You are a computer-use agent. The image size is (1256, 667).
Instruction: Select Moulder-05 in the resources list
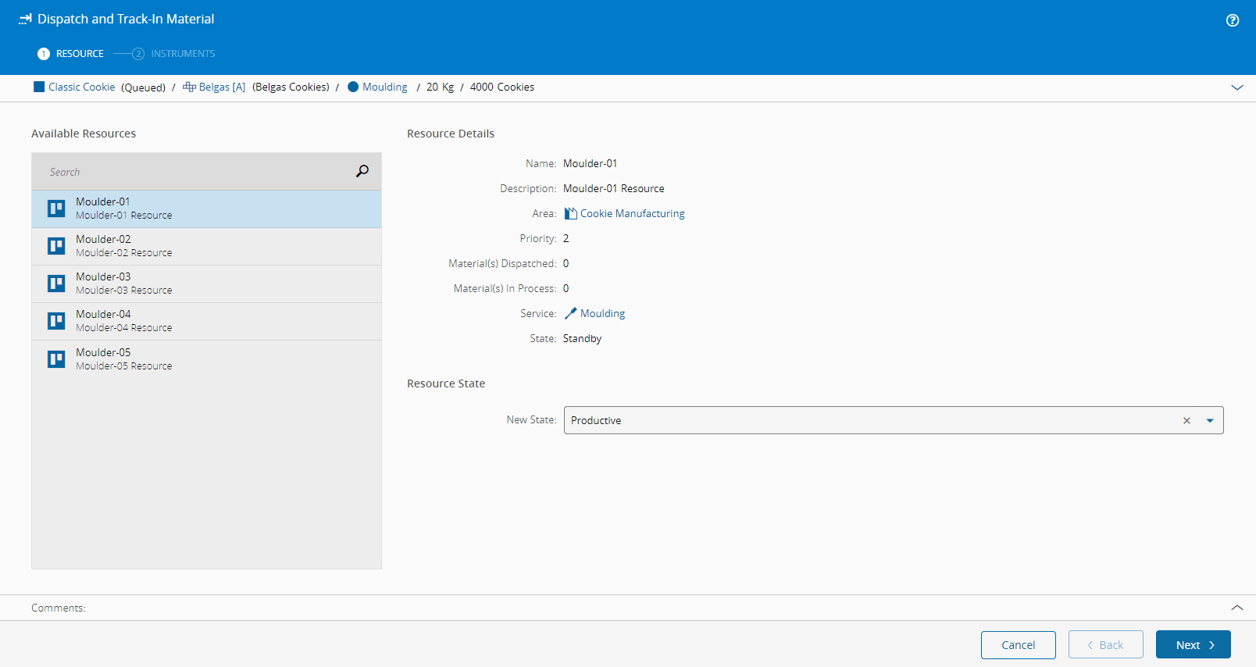click(x=206, y=359)
